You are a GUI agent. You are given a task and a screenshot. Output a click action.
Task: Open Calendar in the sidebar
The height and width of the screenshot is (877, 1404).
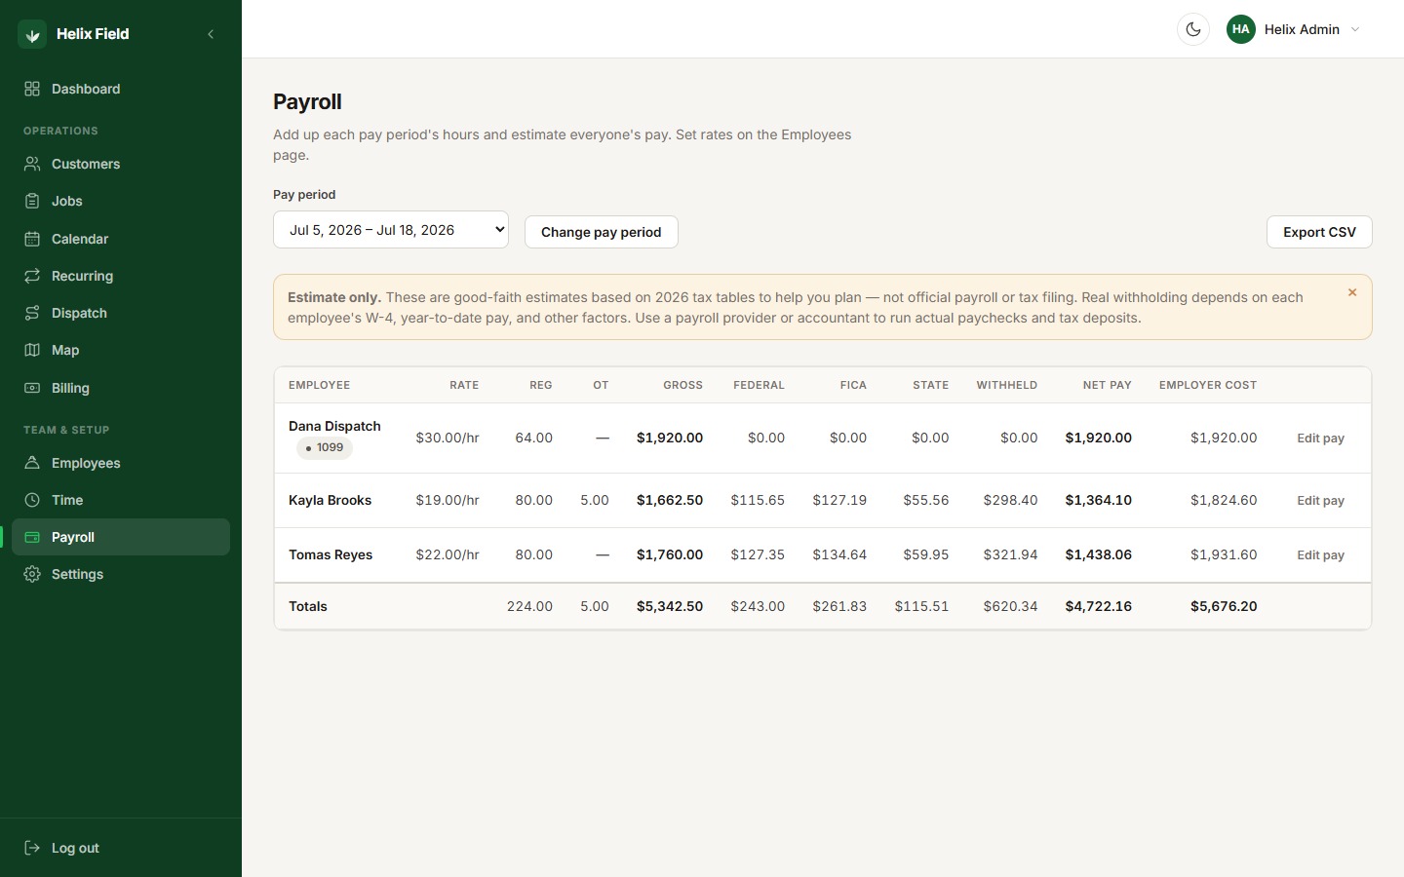(x=121, y=239)
